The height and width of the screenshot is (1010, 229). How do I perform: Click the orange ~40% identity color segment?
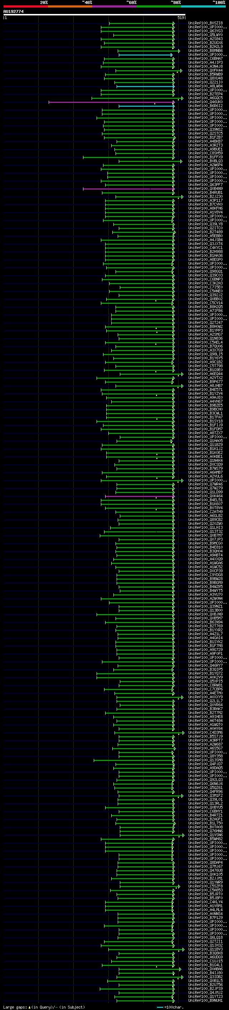70,6
